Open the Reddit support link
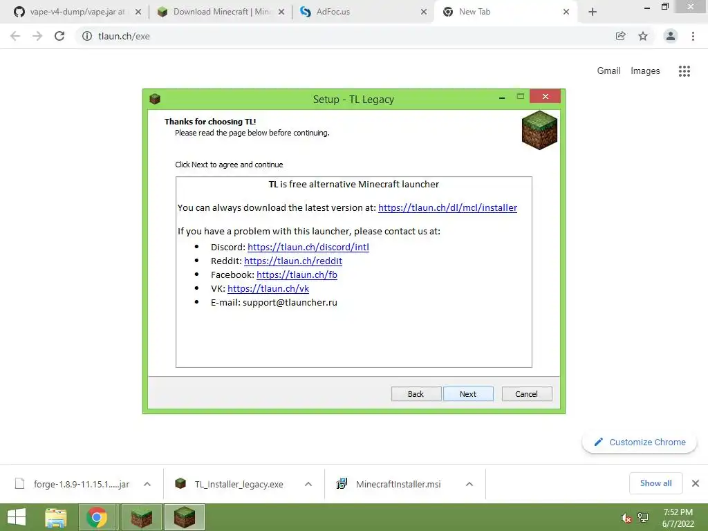Screen dimensions: 708x531 coord(293,261)
